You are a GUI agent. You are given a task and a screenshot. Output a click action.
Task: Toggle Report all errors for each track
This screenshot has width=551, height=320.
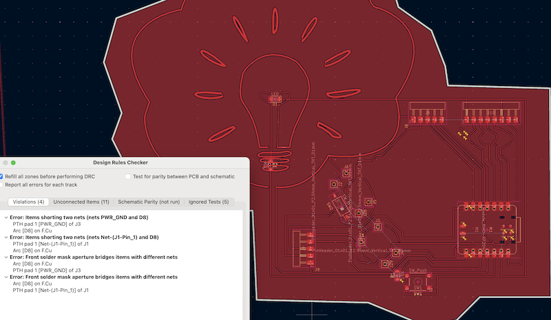click(x=1, y=184)
